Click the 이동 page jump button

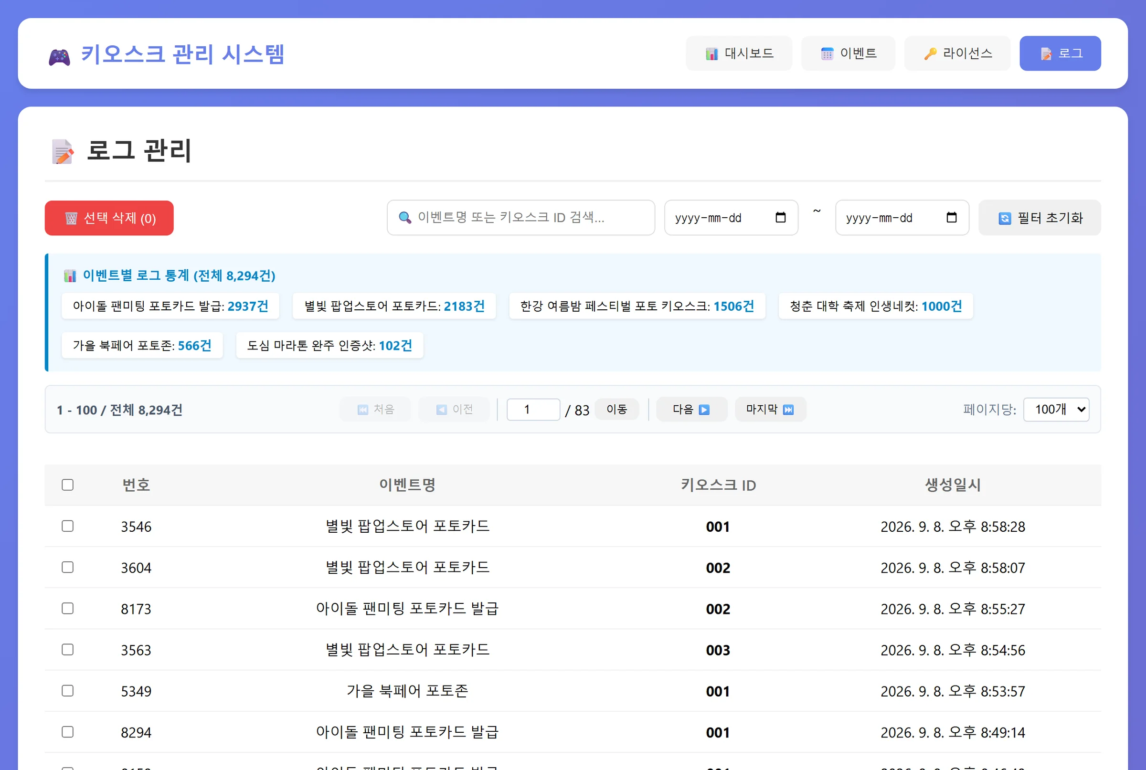616,410
